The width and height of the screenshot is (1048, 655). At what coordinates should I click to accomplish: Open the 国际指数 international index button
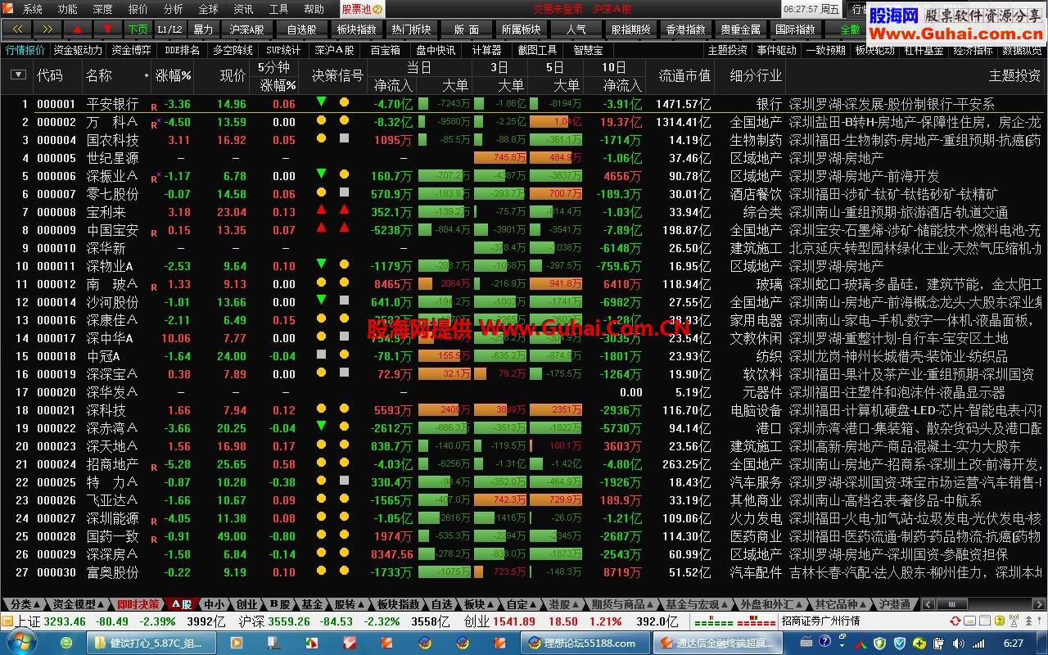(795, 29)
